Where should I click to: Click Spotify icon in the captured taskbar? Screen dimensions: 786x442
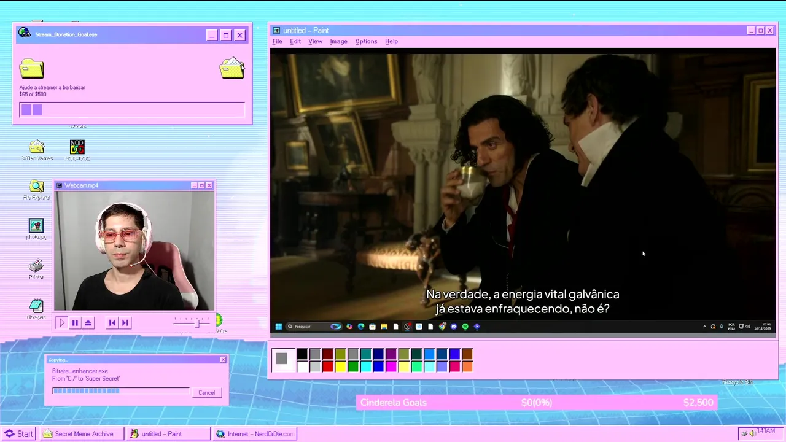coord(465,327)
